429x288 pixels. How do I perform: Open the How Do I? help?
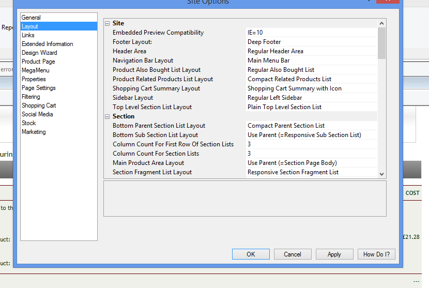[x=376, y=254]
